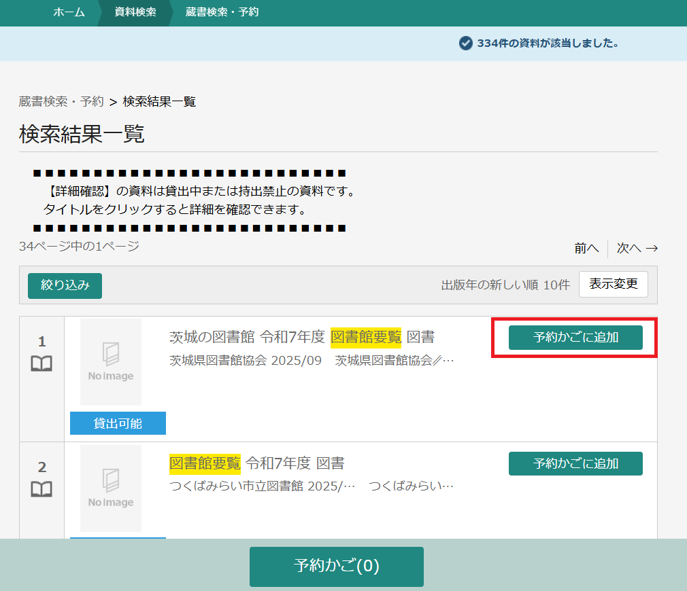Open No Image thumbnail of first result
The image size is (687, 591).
tap(111, 362)
